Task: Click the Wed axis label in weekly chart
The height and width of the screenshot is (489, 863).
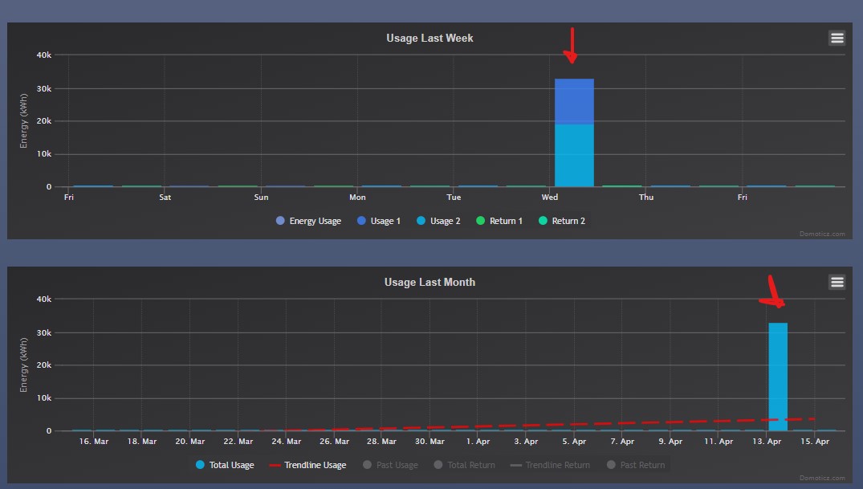Action: tap(549, 198)
